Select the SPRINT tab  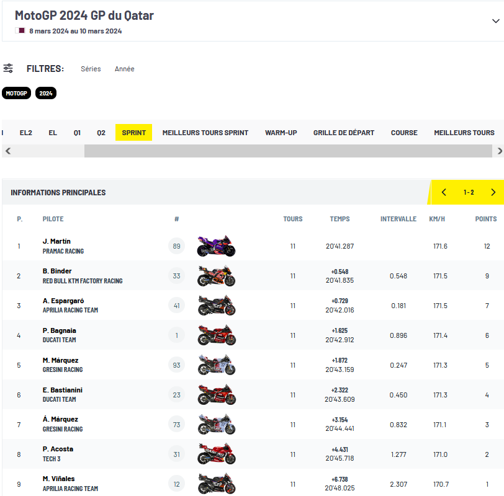click(133, 133)
